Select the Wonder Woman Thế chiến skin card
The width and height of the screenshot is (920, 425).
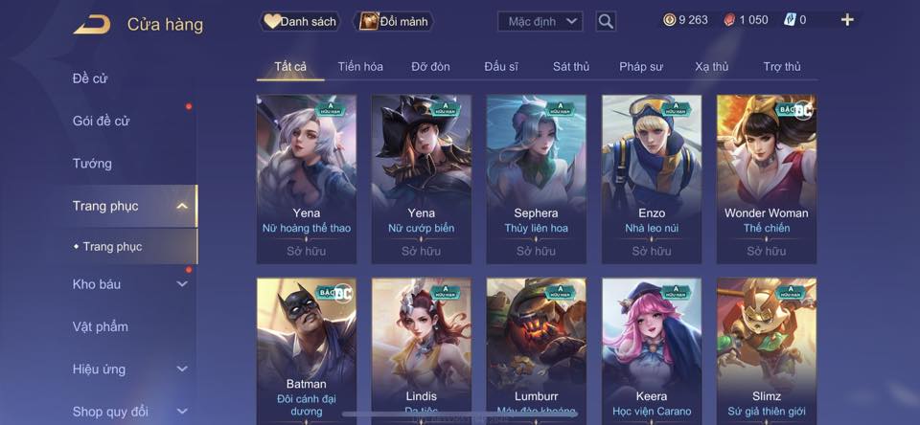coord(767,179)
